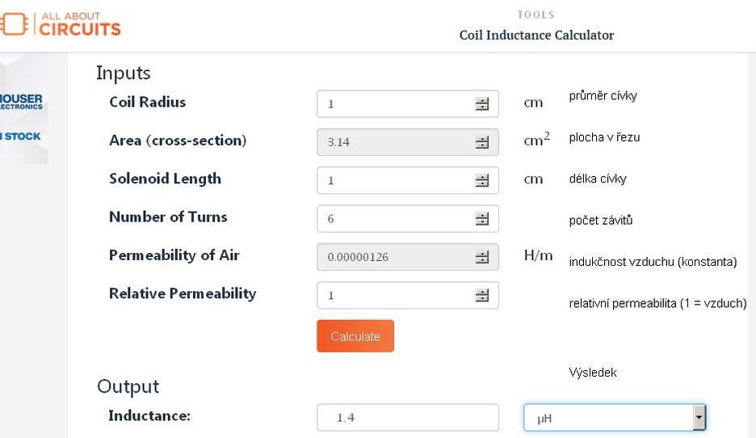Image resolution: width=756 pixels, height=438 pixels.
Task: Click the Inductance output field
Action: 407,418
